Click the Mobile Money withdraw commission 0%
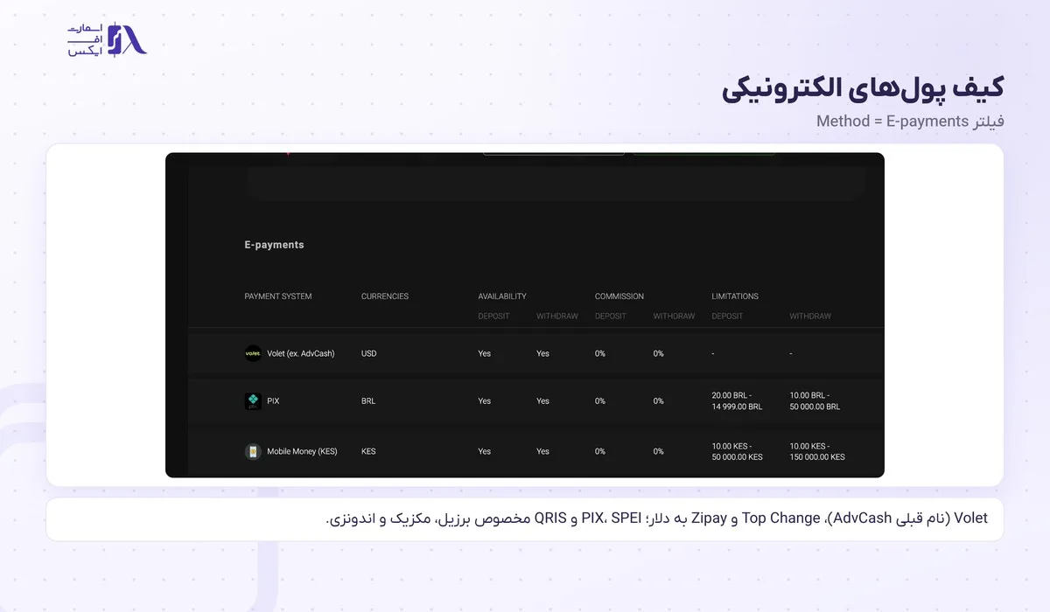Image resolution: width=1050 pixels, height=612 pixels. click(659, 452)
